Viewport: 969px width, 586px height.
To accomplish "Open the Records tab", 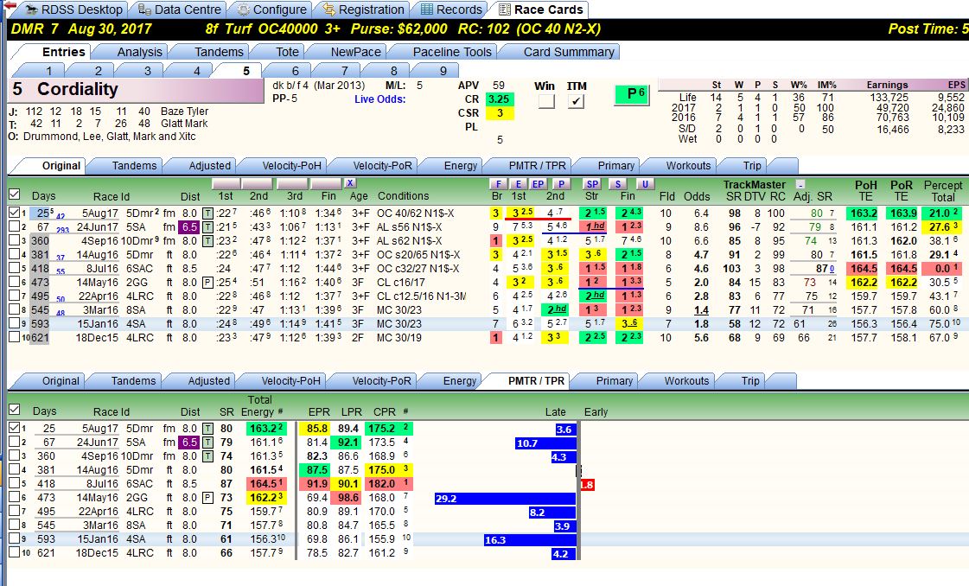I will click(451, 10).
